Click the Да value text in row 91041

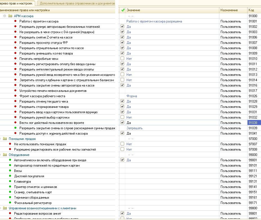pyautogui.click(x=129, y=133)
